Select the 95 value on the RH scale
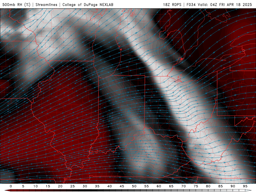This screenshot has width=256, height=192. click(x=245, y=186)
